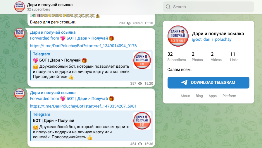This screenshot has height=148, width=262.
Task: Click БОТ thumbnail in the 15:36 preview
Action: pos(142,121)
